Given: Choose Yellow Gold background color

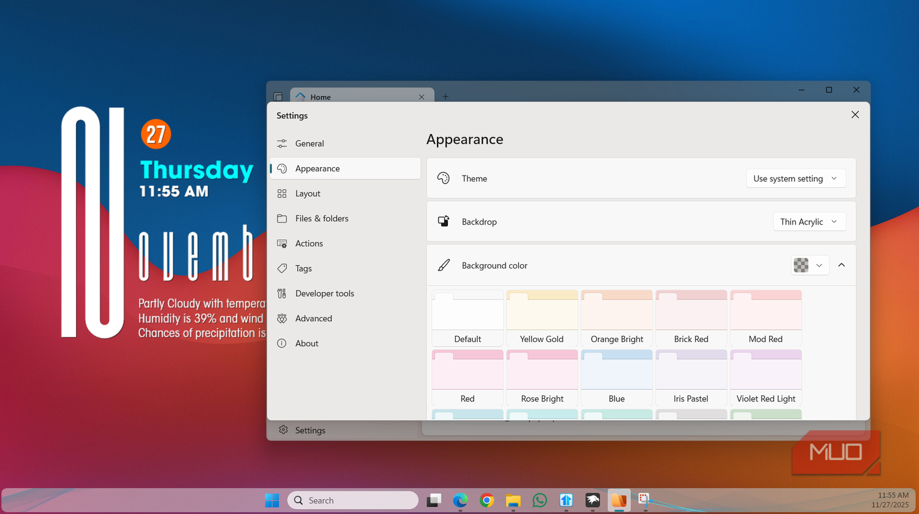Looking at the screenshot, I should pyautogui.click(x=542, y=318).
